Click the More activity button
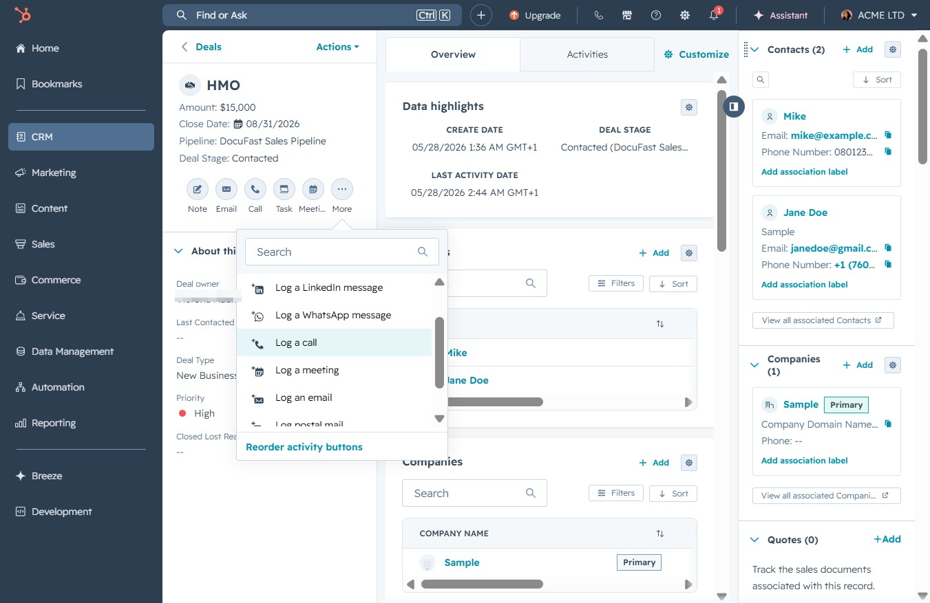930x603 pixels. pyautogui.click(x=342, y=189)
